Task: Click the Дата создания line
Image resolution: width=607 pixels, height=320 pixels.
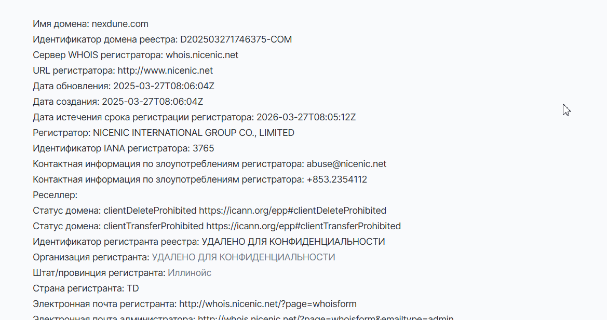Action: click(x=118, y=102)
